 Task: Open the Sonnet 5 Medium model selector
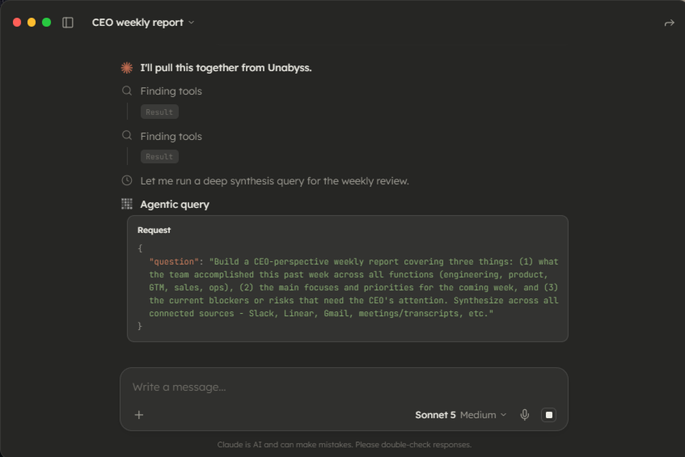point(460,415)
